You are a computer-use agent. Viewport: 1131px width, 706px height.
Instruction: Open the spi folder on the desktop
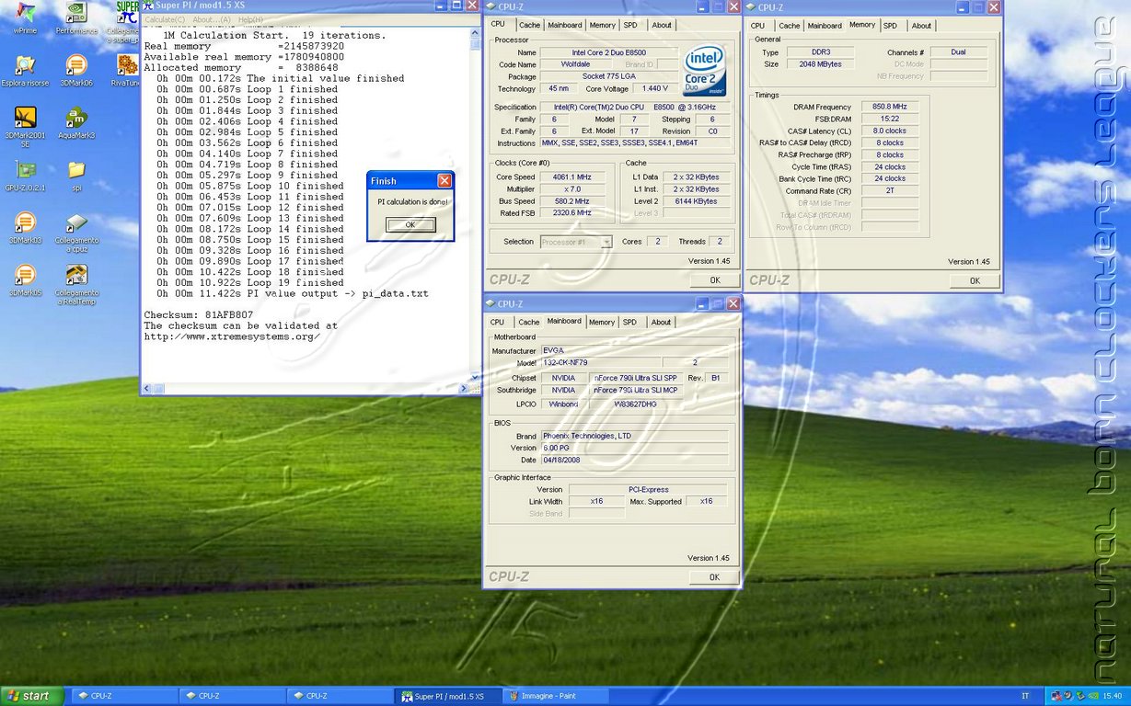(76, 176)
